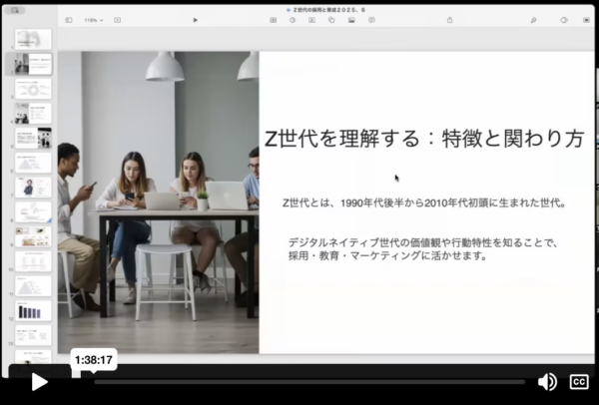Click the Add Slide toolbar icon
Viewport: 599px width, 405px height.
(x=117, y=19)
